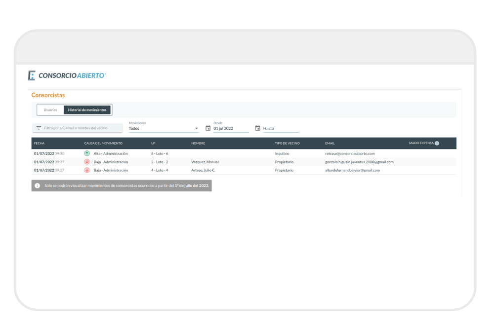Click the Desde date field 01 jul 2022
Image resolution: width=494 pixels, height=329 pixels.
(230, 129)
